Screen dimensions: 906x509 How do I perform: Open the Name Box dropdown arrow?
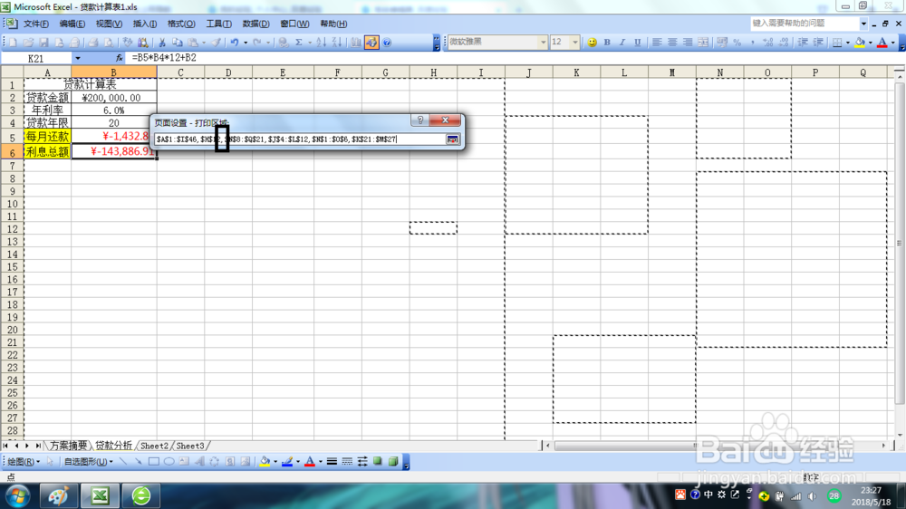click(x=77, y=58)
